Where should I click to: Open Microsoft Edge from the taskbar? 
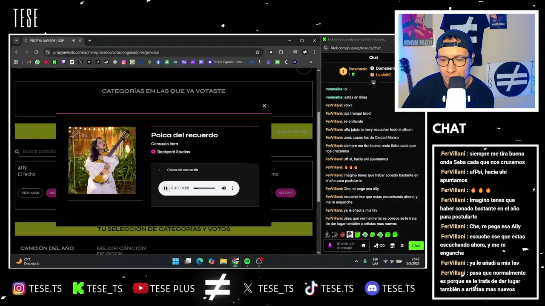199,261
